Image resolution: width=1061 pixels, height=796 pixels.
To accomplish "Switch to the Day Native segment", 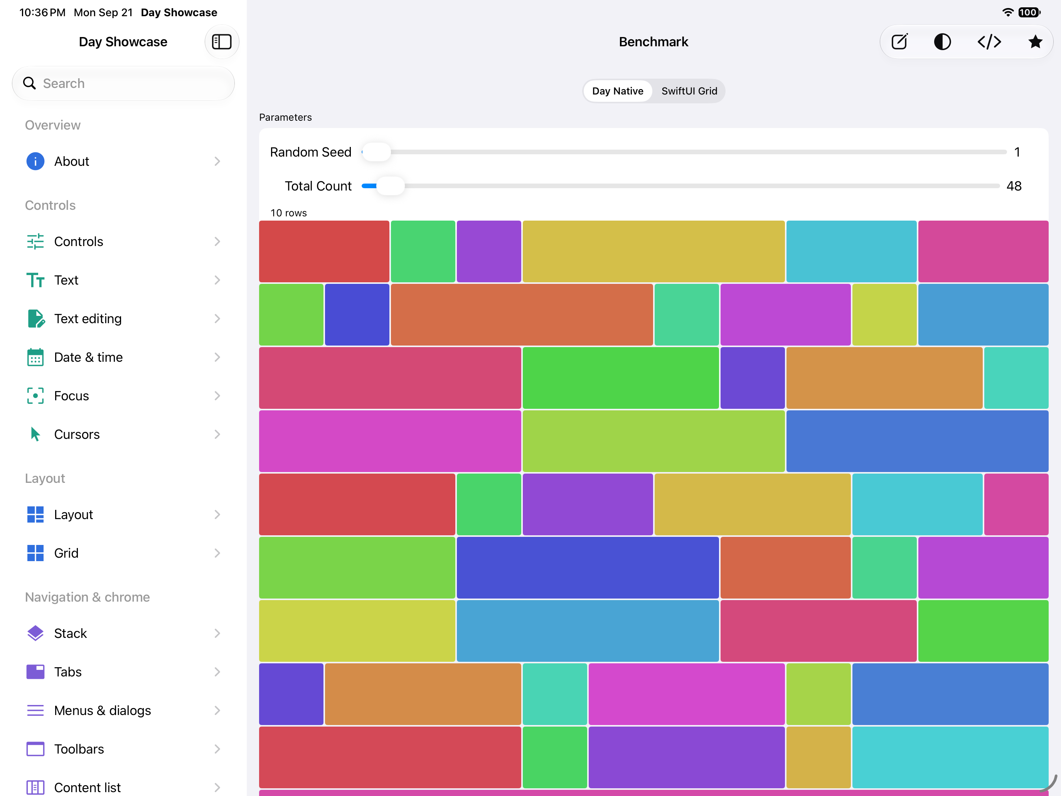I will (x=617, y=91).
